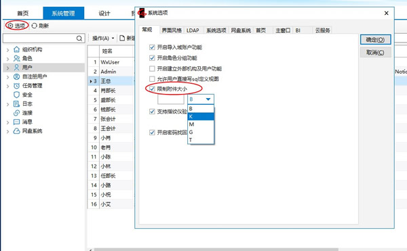Open the 系统选项 tab in the dialog
The image size is (407, 251).
coord(216,30)
